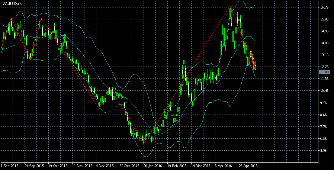This screenshot has height=170, width=334.
Task: Click the 30 Dec 2015 date label
Action: 129,166
